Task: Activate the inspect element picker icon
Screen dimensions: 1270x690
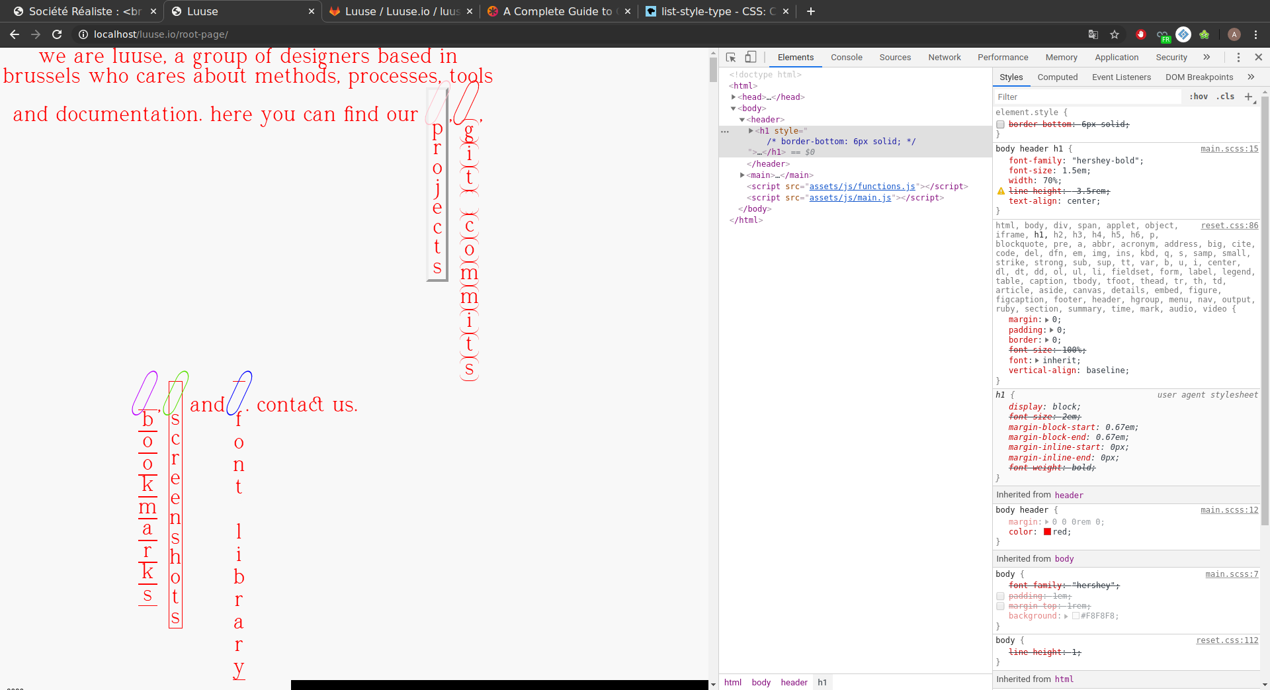Action: click(x=731, y=58)
